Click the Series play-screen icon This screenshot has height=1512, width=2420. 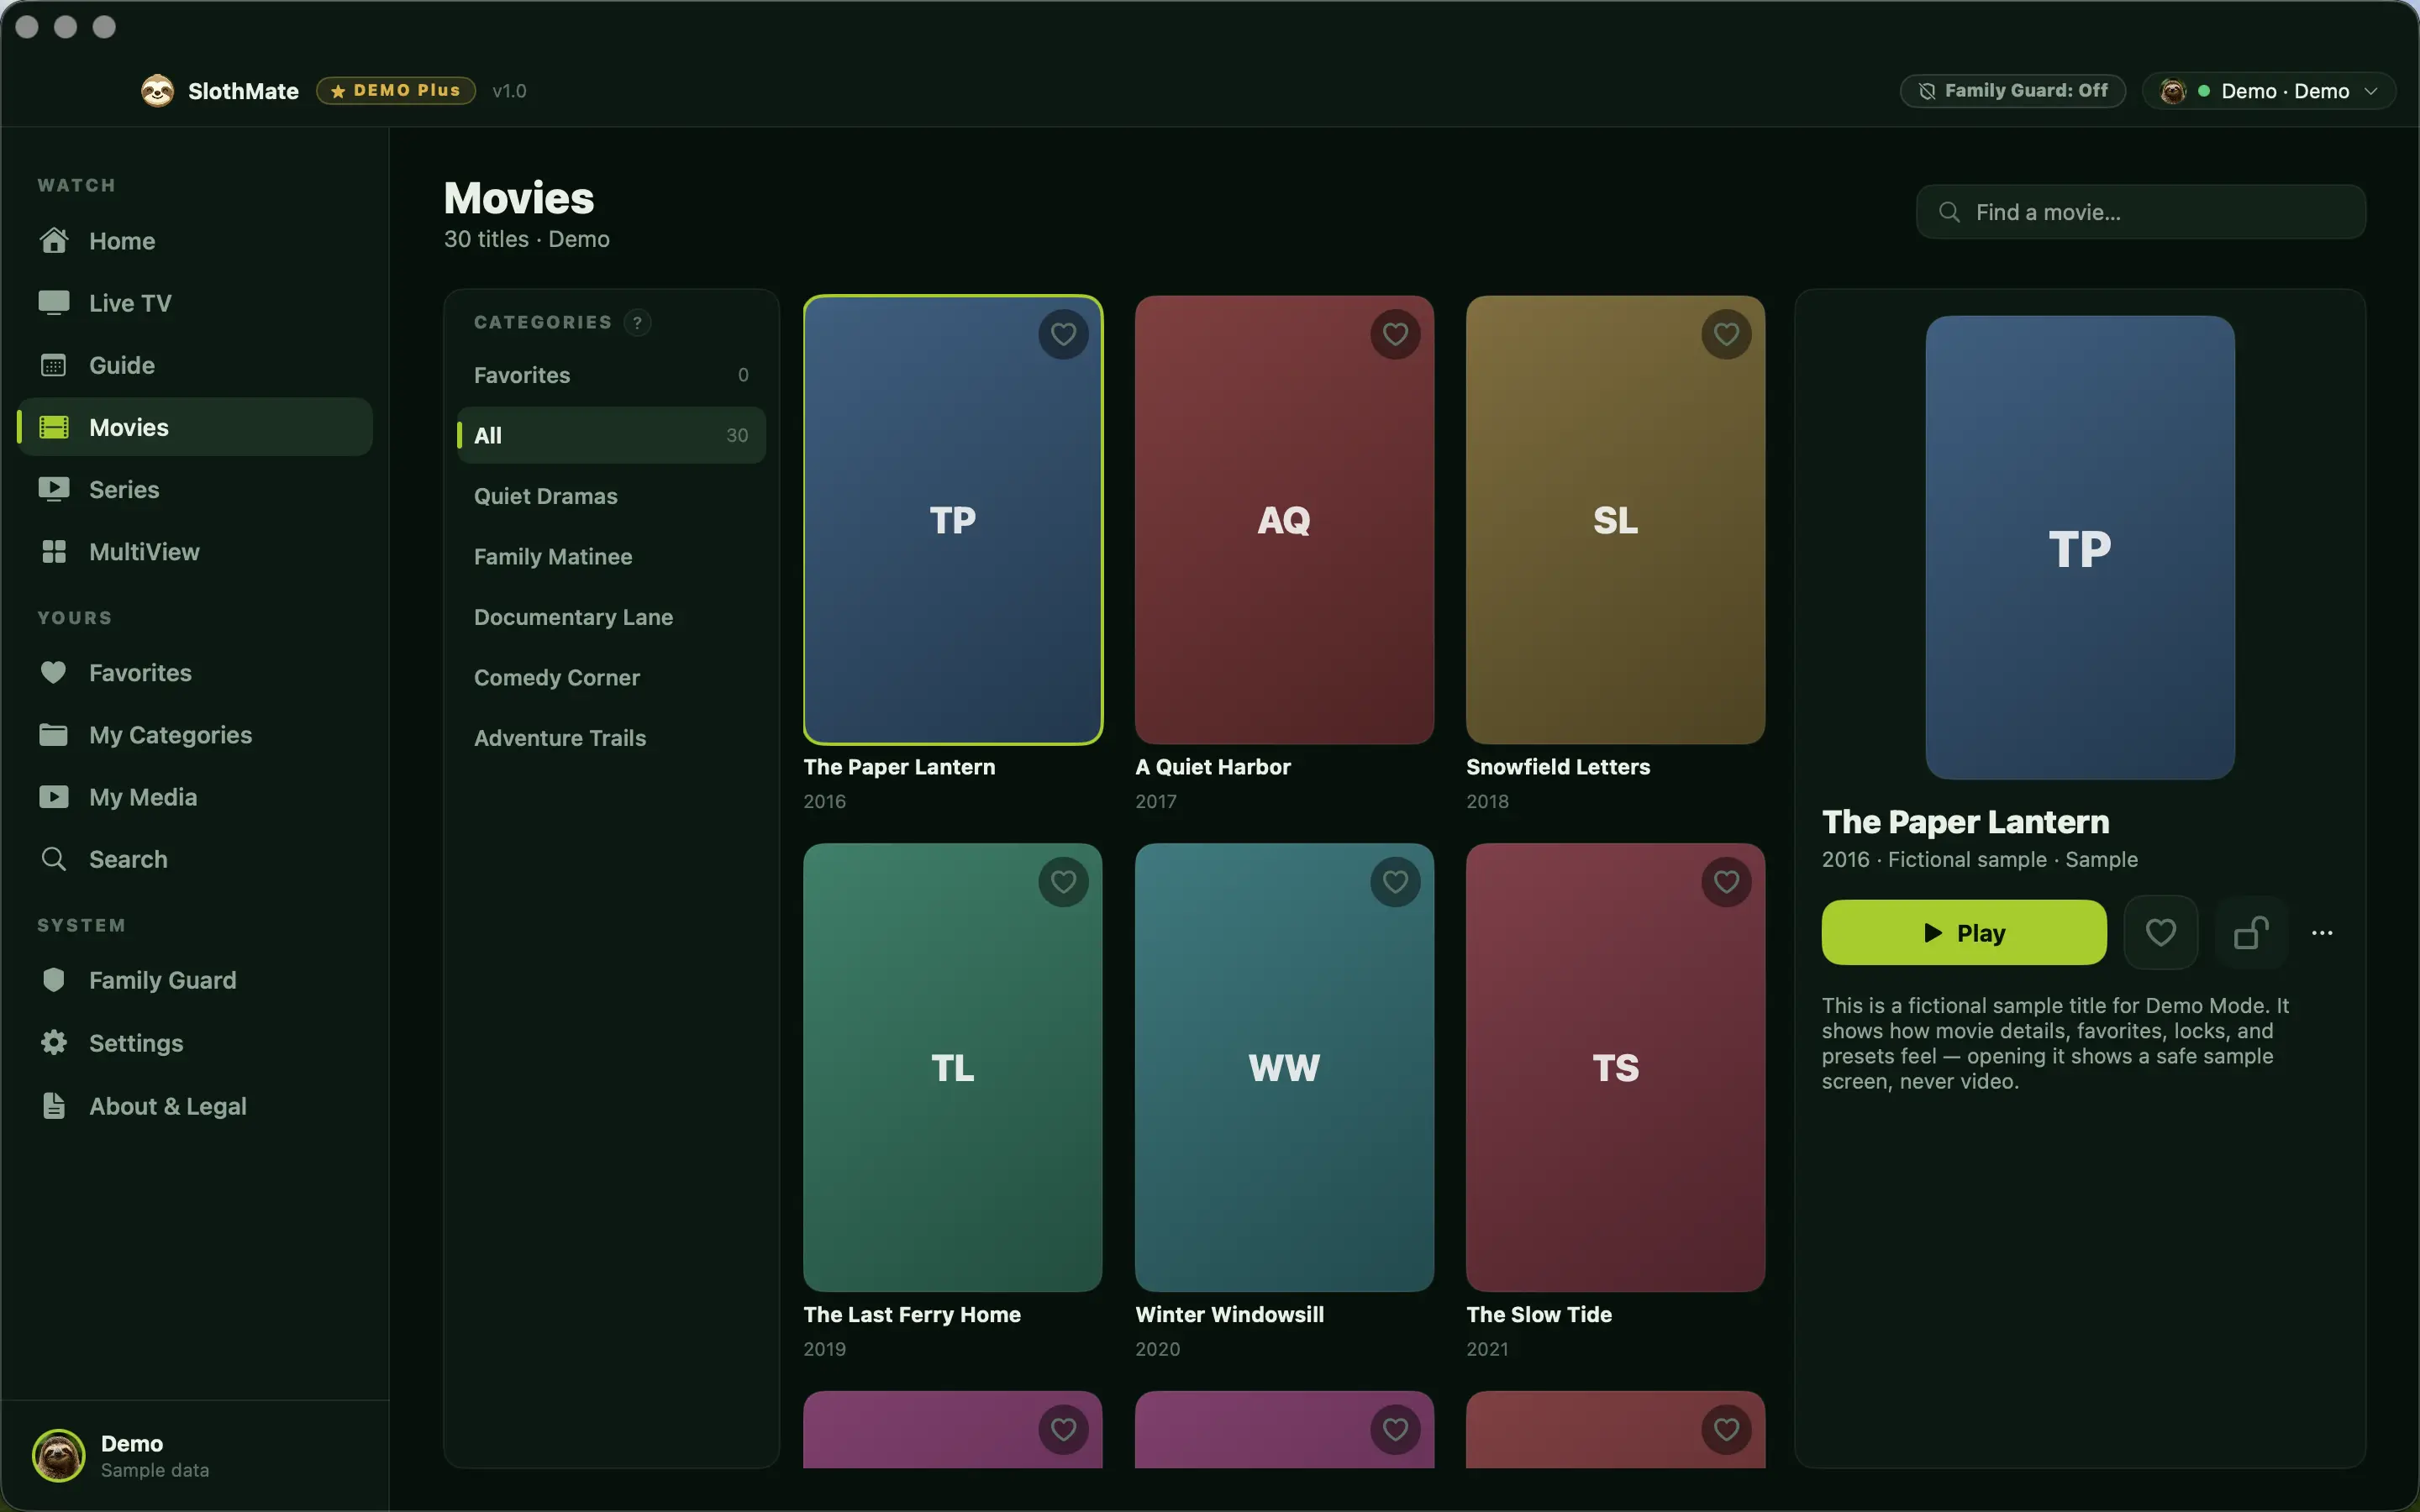point(54,489)
